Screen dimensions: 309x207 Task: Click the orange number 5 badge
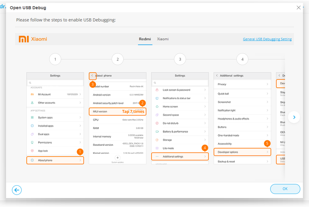(267, 143)
